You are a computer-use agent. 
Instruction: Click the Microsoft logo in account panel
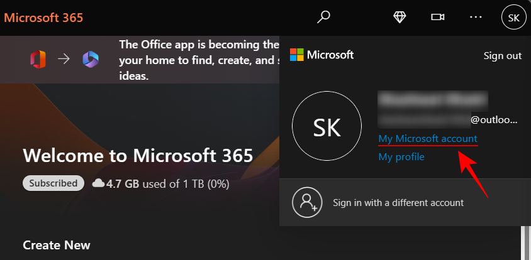[x=321, y=55]
